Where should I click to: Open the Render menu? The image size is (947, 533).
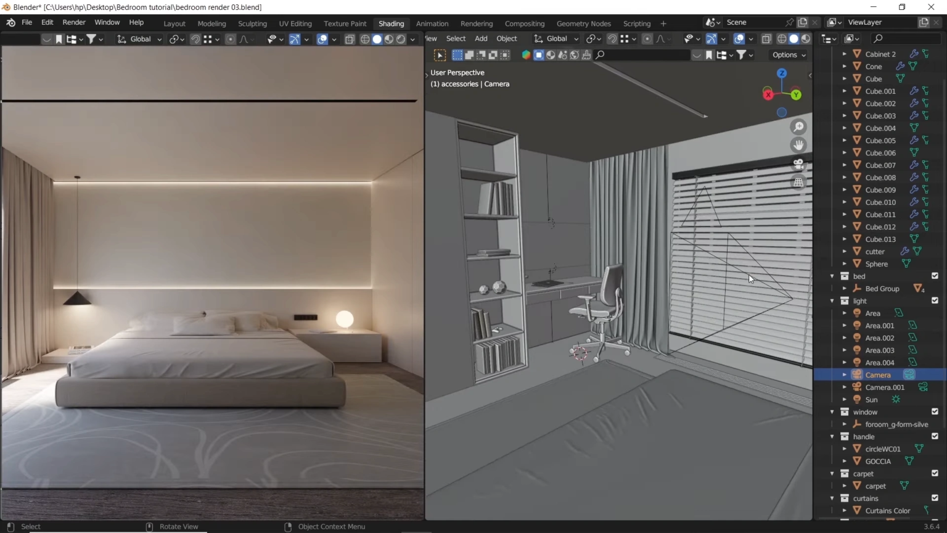click(74, 23)
